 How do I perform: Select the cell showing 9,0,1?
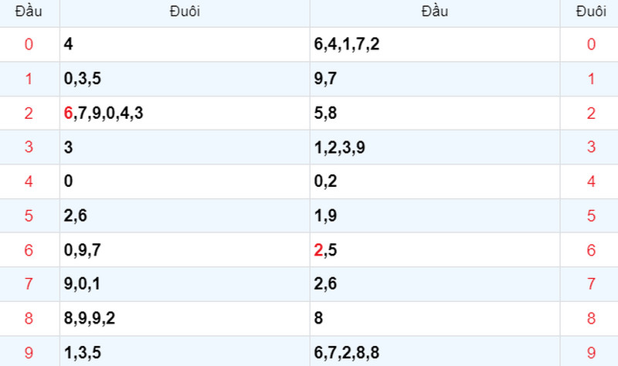[185, 284]
